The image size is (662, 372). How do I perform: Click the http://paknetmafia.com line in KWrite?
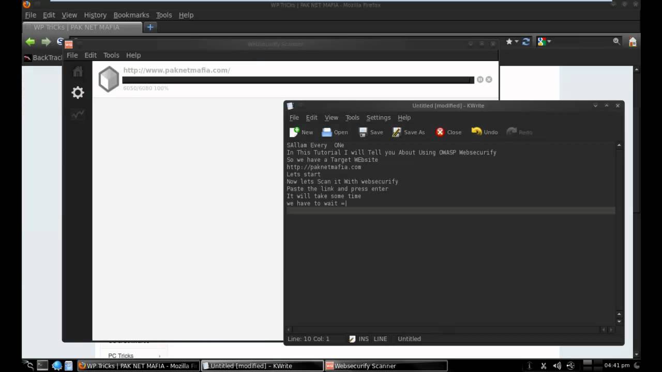pos(324,167)
